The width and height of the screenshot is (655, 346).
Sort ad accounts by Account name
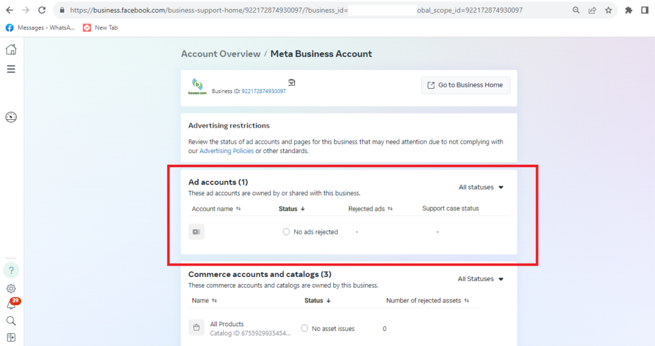point(216,209)
